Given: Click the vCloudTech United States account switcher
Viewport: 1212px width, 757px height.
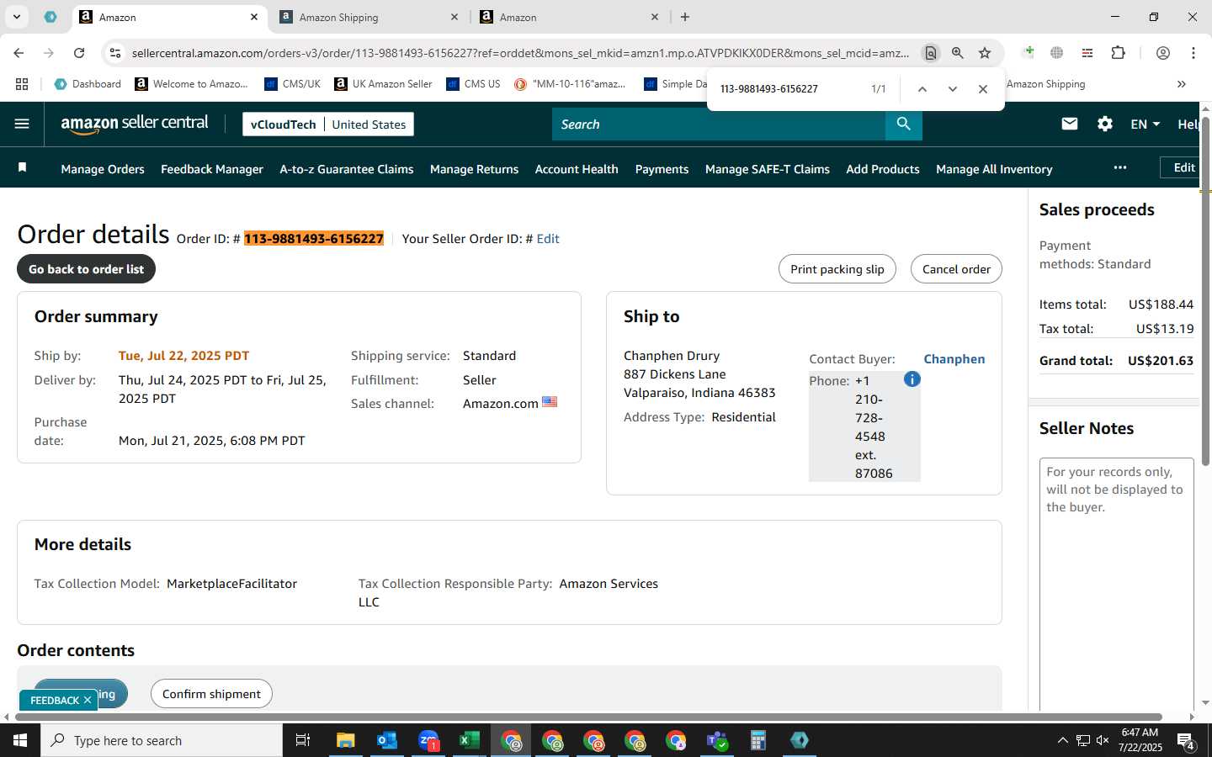Looking at the screenshot, I should pos(328,124).
